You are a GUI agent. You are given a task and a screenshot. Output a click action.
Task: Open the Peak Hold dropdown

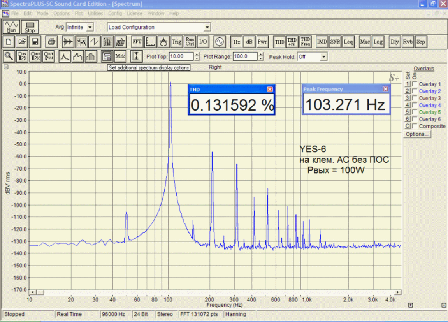tap(323, 57)
